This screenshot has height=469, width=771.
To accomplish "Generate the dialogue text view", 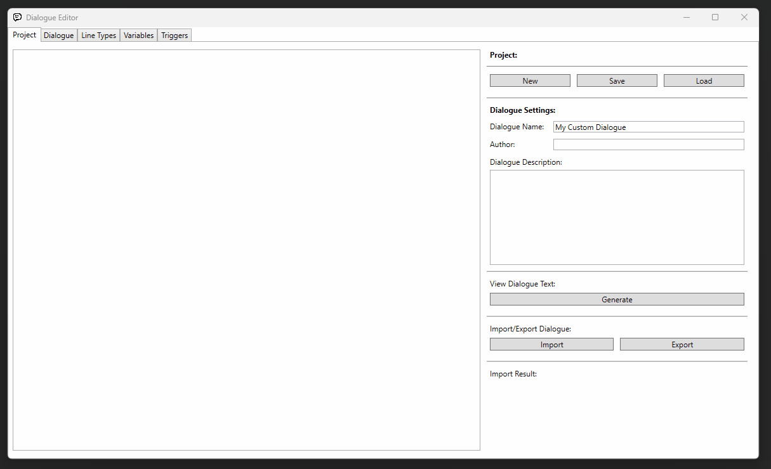I will [616, 299].
